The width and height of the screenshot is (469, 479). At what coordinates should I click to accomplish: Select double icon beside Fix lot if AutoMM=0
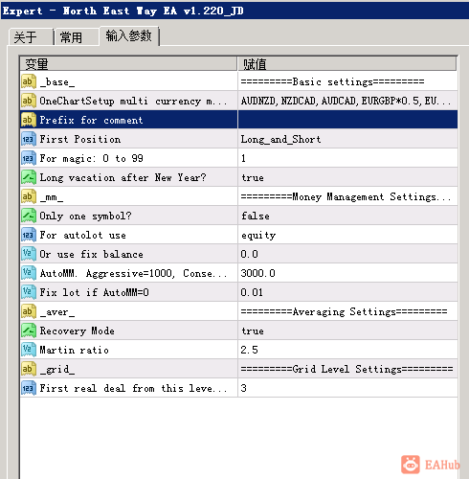[x=29, y=292]
